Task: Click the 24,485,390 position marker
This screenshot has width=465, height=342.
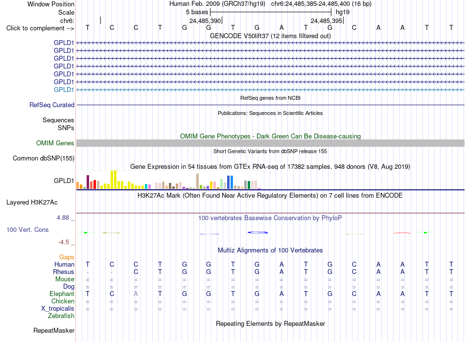Action: pyautogui.click(x=205, y=21)
